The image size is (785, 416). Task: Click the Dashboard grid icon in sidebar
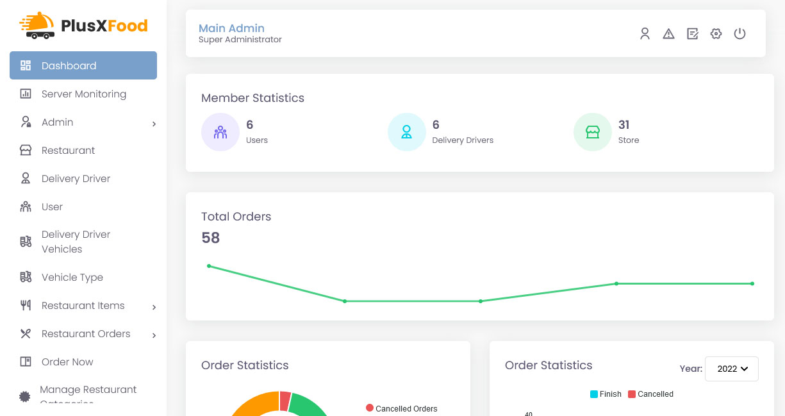pos(26,65)
